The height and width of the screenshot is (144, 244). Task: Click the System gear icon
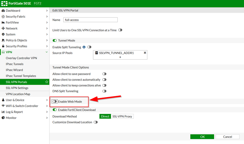click(3, 34)
